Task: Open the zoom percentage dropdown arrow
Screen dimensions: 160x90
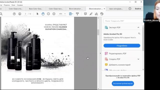Action: pyautogui.click(x=65, y=14)
